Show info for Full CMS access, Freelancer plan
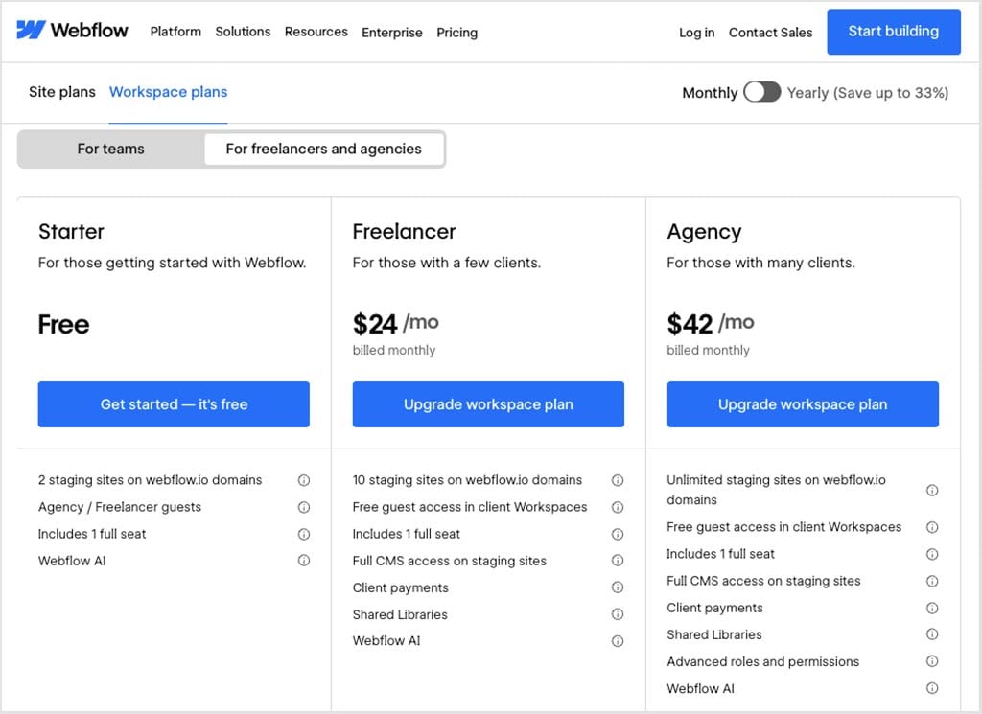This screenshot has width=982, height=714. coord(619,561)
